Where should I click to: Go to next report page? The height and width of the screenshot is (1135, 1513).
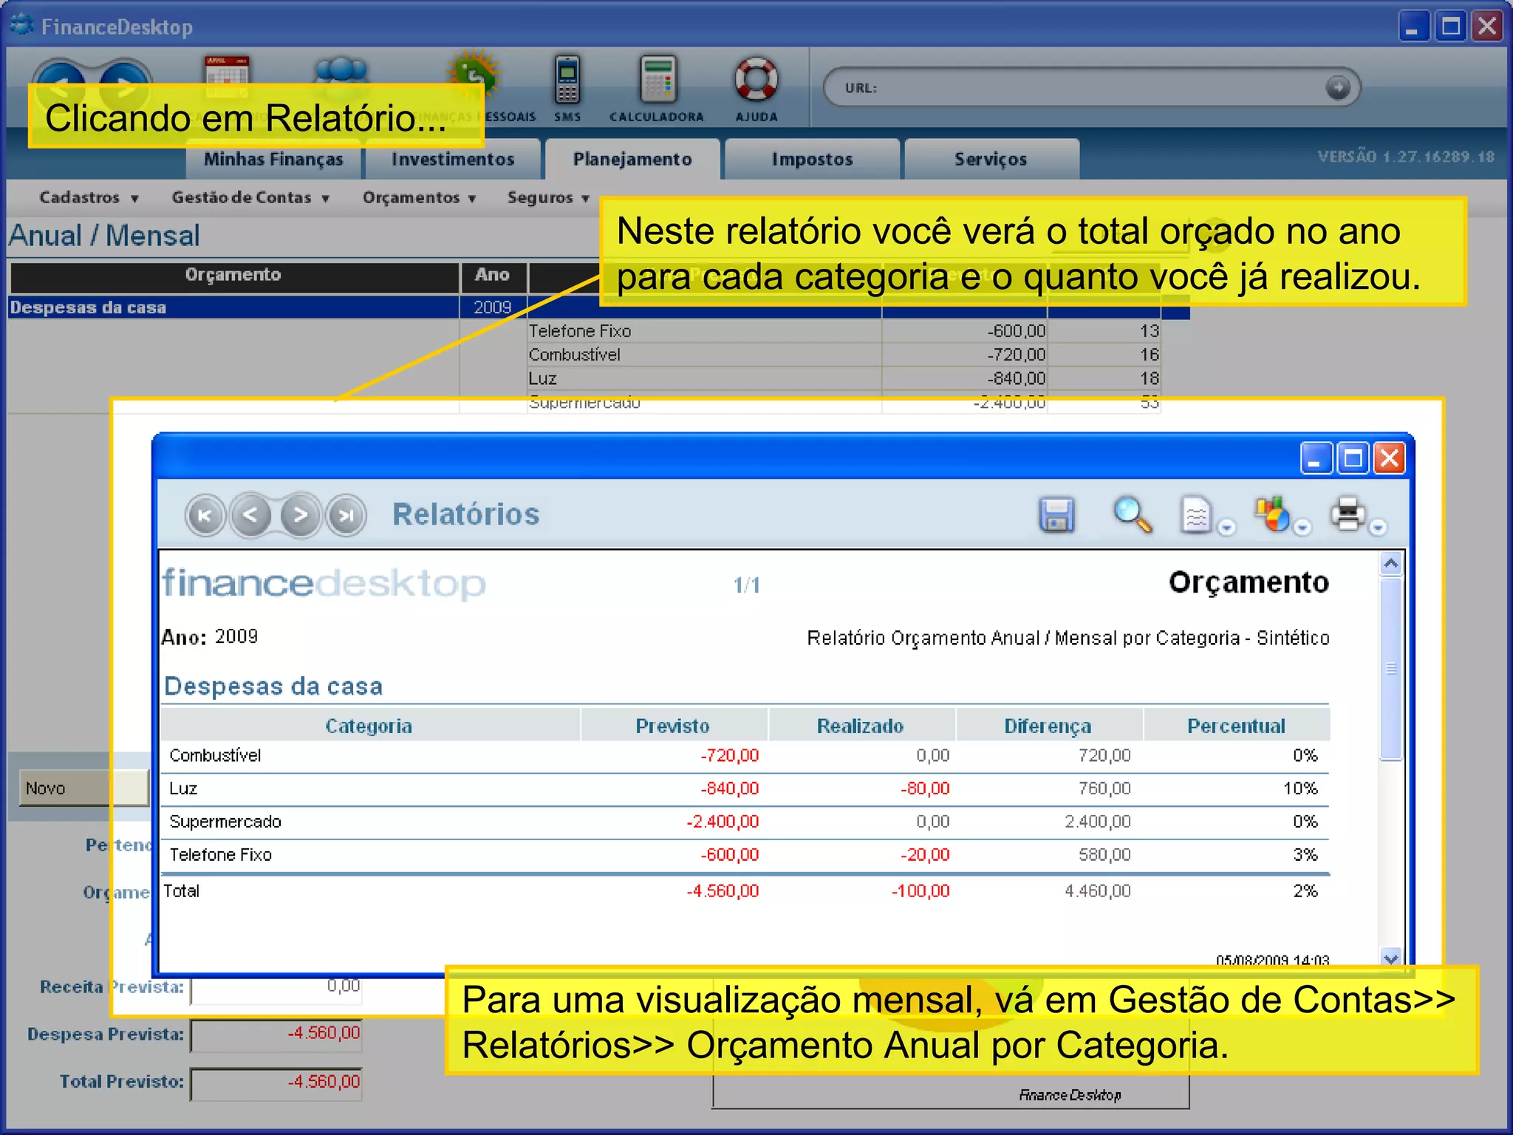click(300, 515)
